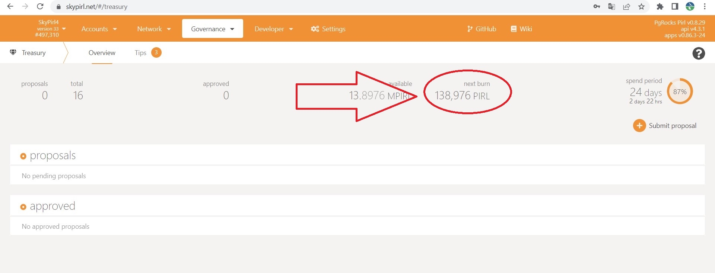Open the GitHub link
The height and width of the screenshot is (273, 715).
[482, 29]
